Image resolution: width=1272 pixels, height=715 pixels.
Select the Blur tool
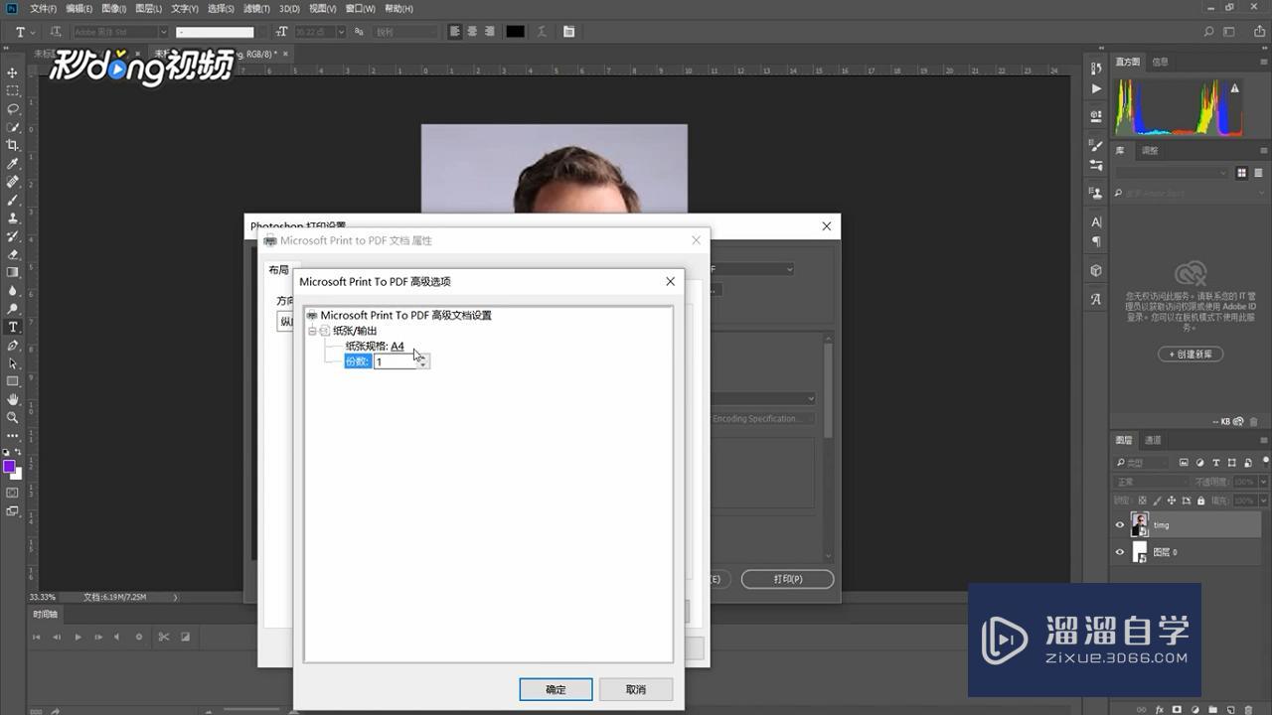click(13, 291)
